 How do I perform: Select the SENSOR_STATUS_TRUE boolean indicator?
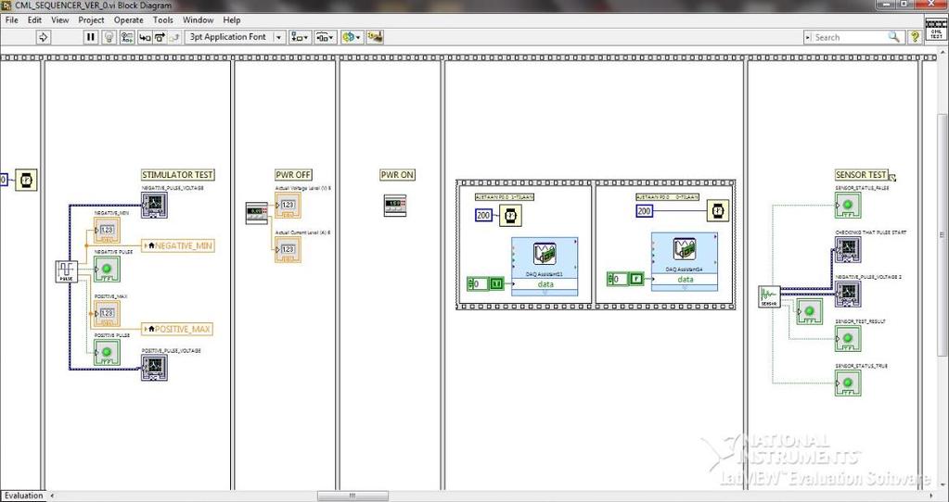tap(848, 383)
